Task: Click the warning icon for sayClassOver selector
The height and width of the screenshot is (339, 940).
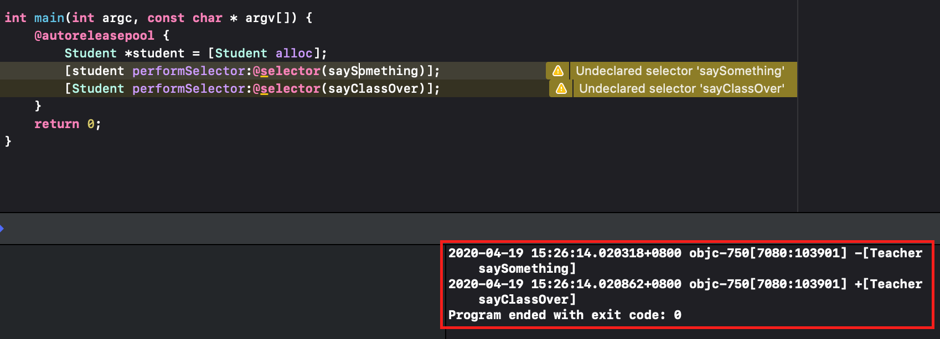Action: coord(561,88)
